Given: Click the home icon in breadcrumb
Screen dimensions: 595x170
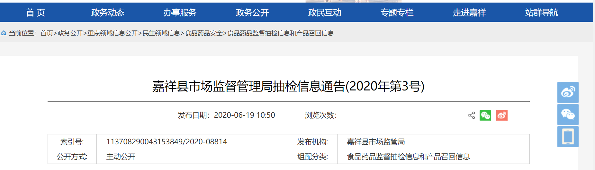Looking at the screenshot, I should 4,33.
